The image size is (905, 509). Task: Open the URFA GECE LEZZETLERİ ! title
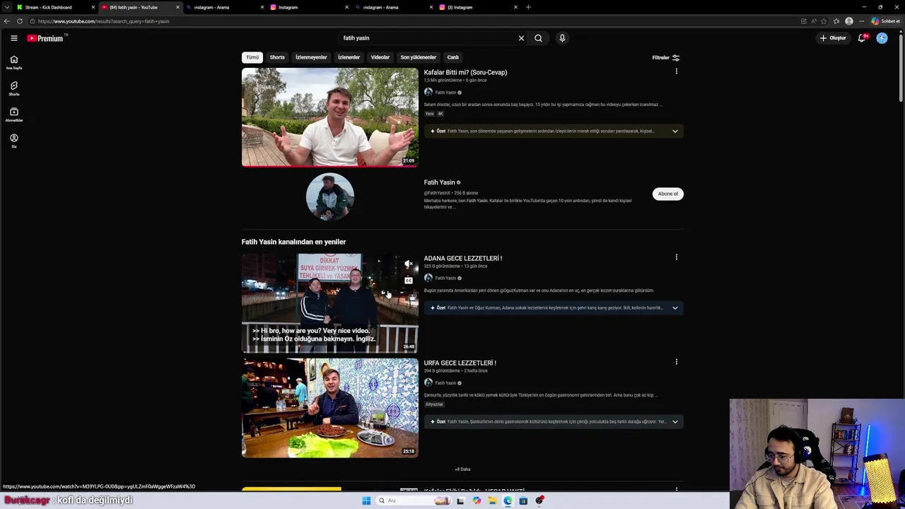460,363
